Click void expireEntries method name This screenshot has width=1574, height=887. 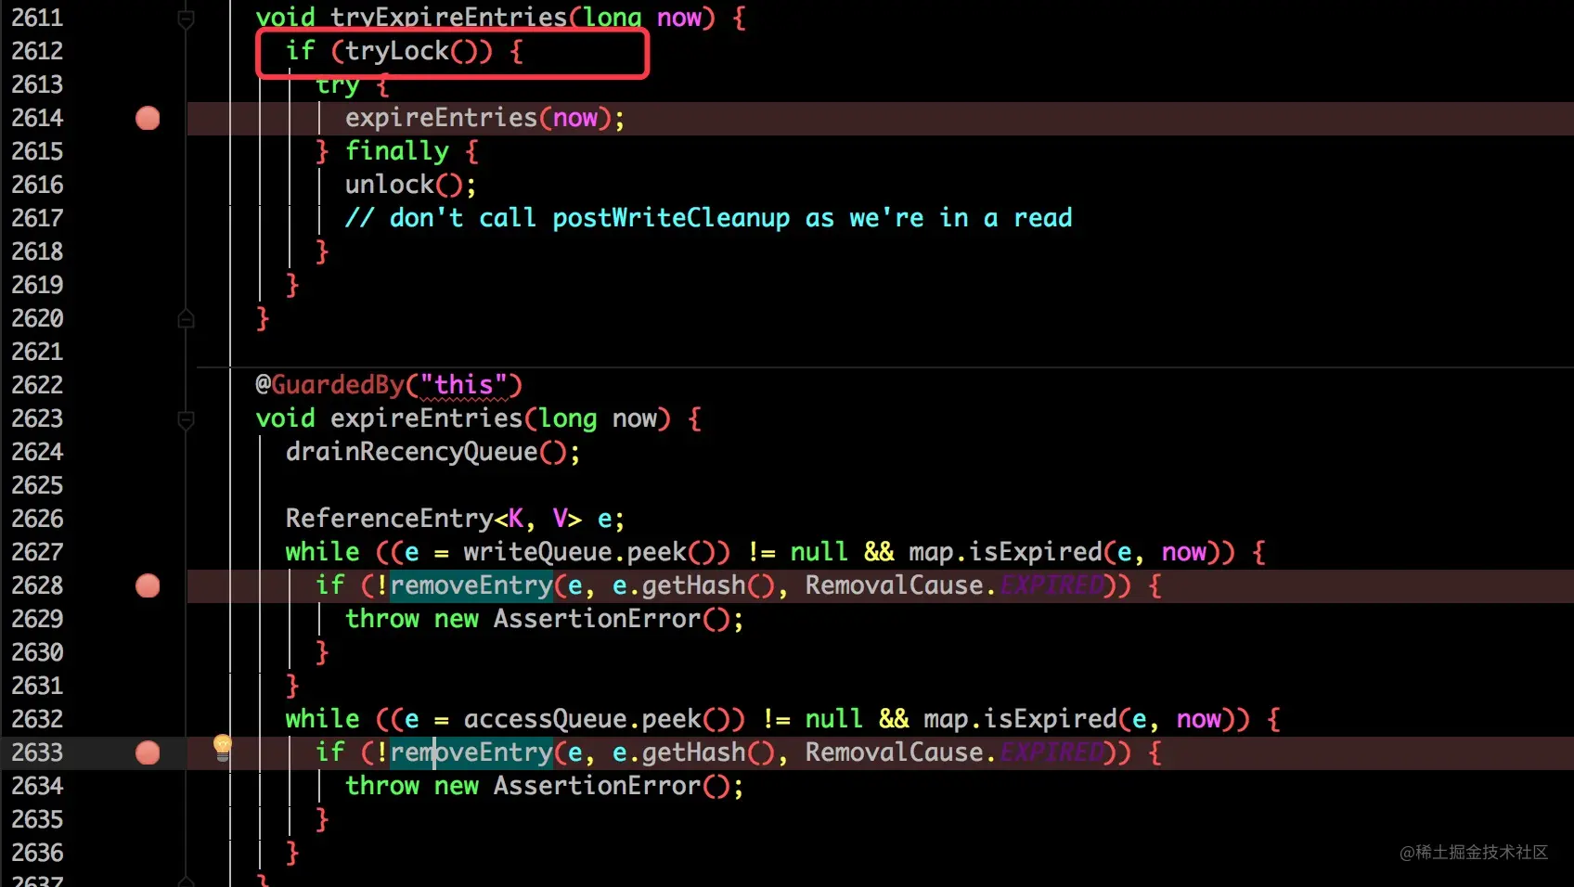click(x=426, y=418)
